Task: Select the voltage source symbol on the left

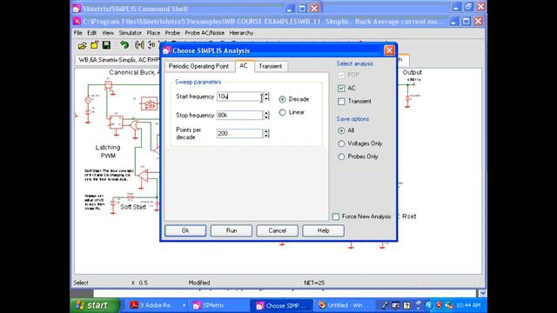Action: (x=88, y=100)
